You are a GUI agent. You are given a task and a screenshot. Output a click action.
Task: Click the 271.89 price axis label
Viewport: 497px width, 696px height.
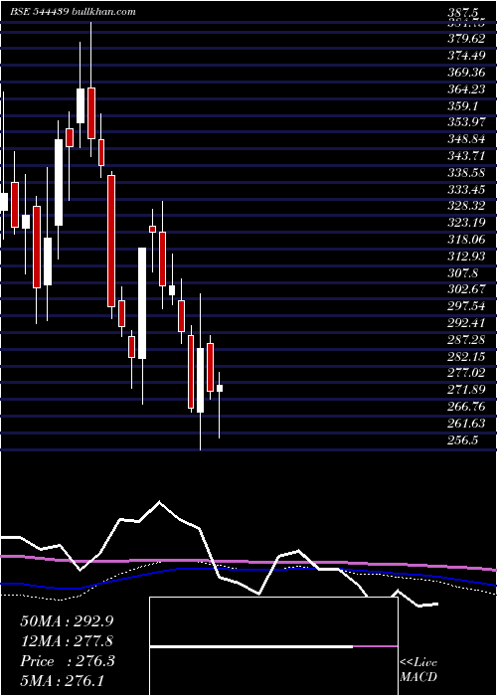pos(466,390)
